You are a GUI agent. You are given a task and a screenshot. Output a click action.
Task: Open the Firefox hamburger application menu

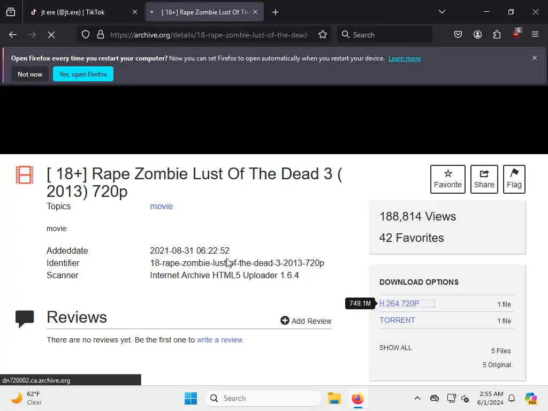tap(535, 35)
